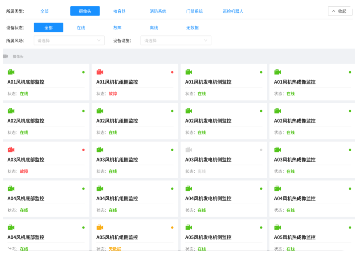Click the gray camera icon in 摄像头 section header
This screenshot has width=358, height=254.
(6, 56)
